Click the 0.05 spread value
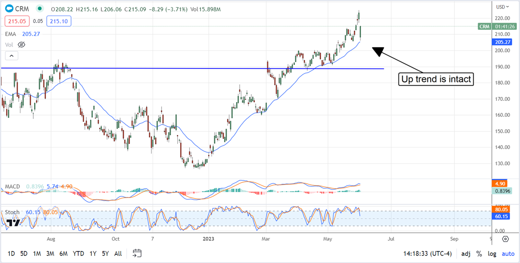This screenshot has height=263, width=520. tap(38, 21)
